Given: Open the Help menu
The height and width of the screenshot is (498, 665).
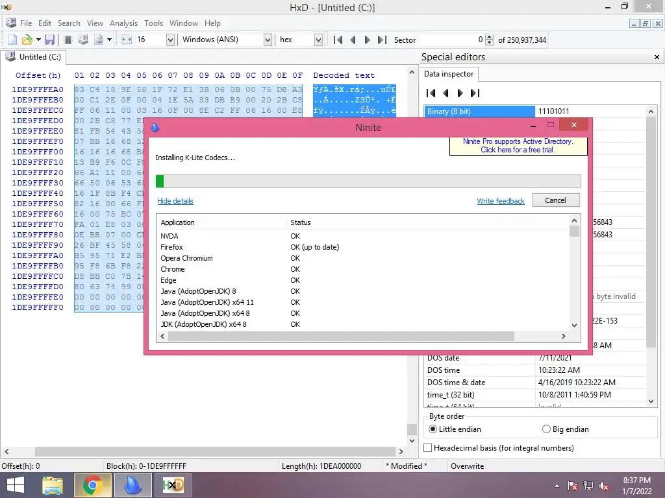Looking at the screenshot, I should (212, 23).
